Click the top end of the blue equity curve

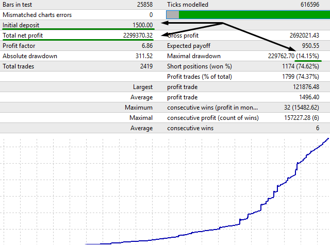pos(328,138)
